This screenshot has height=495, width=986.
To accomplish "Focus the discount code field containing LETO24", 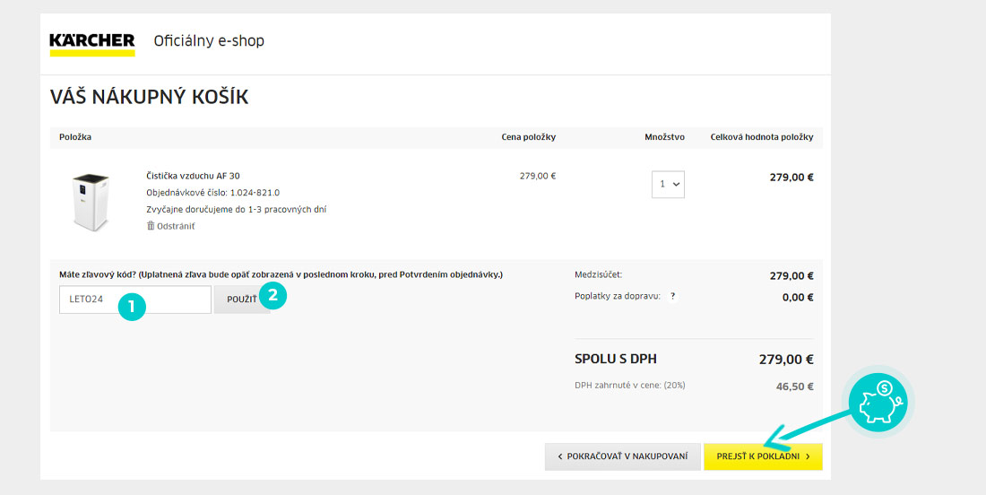I will (x=135, y=300).
